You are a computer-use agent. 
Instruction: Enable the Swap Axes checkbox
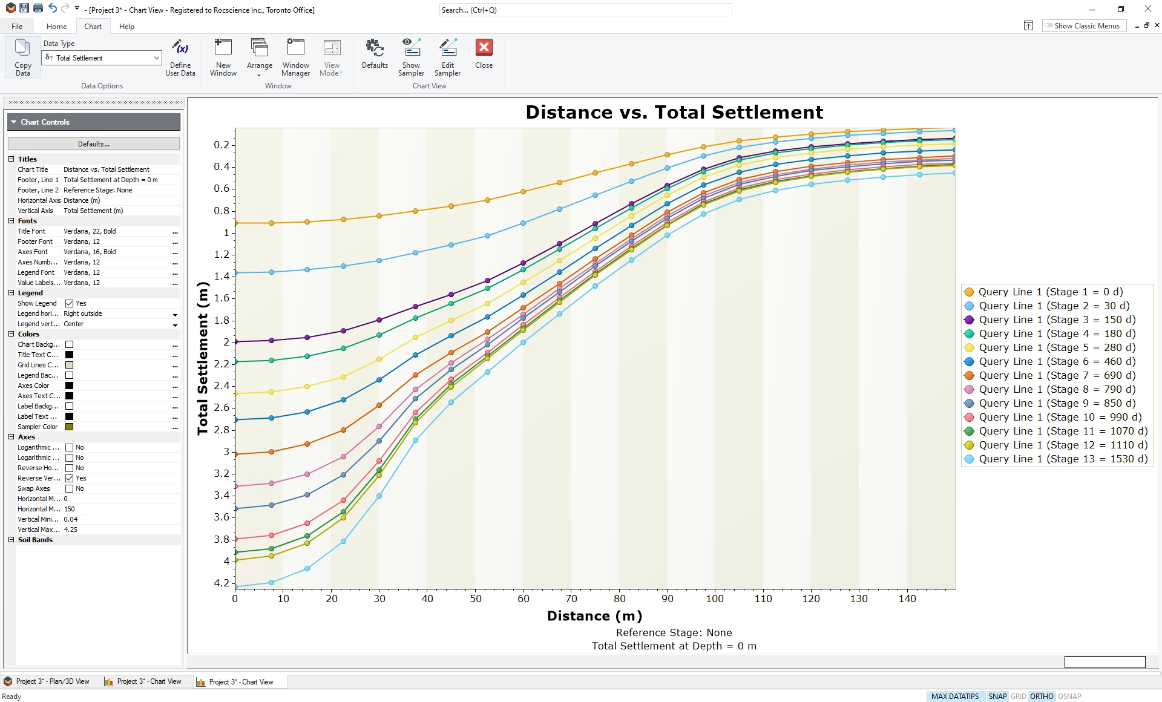(71, 488)
